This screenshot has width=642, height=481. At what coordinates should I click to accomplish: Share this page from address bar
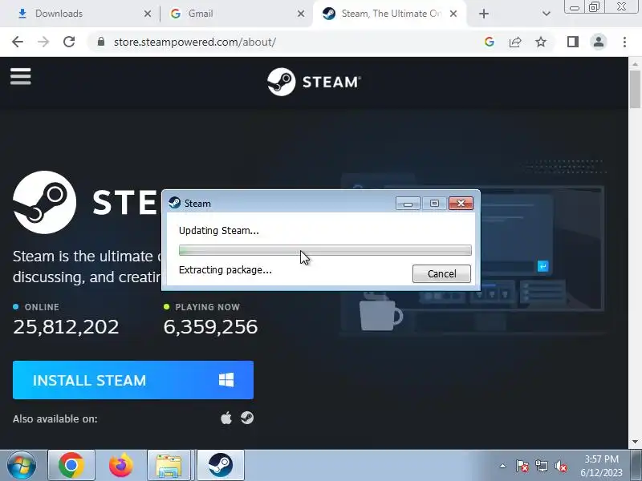coord(515,42)
